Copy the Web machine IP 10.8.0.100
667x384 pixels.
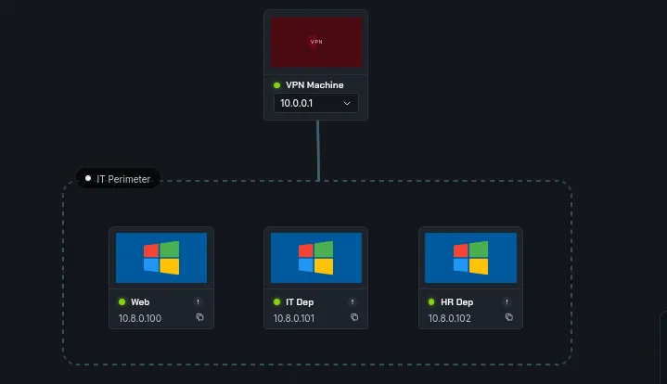coord(199,317)
